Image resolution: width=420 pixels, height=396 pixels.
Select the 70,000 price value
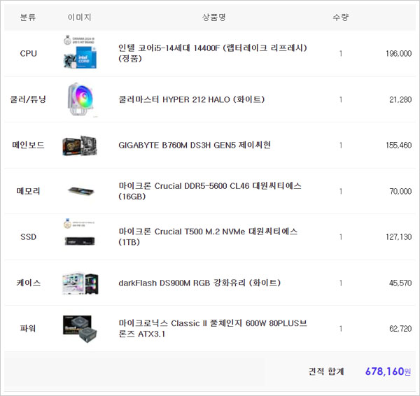(400, 191)
